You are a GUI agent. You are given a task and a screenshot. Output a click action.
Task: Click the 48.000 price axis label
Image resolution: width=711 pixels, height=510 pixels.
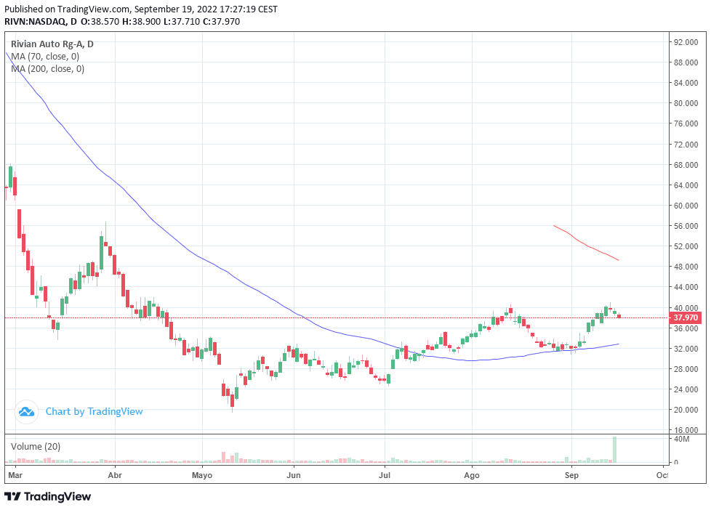coord(686,267)
